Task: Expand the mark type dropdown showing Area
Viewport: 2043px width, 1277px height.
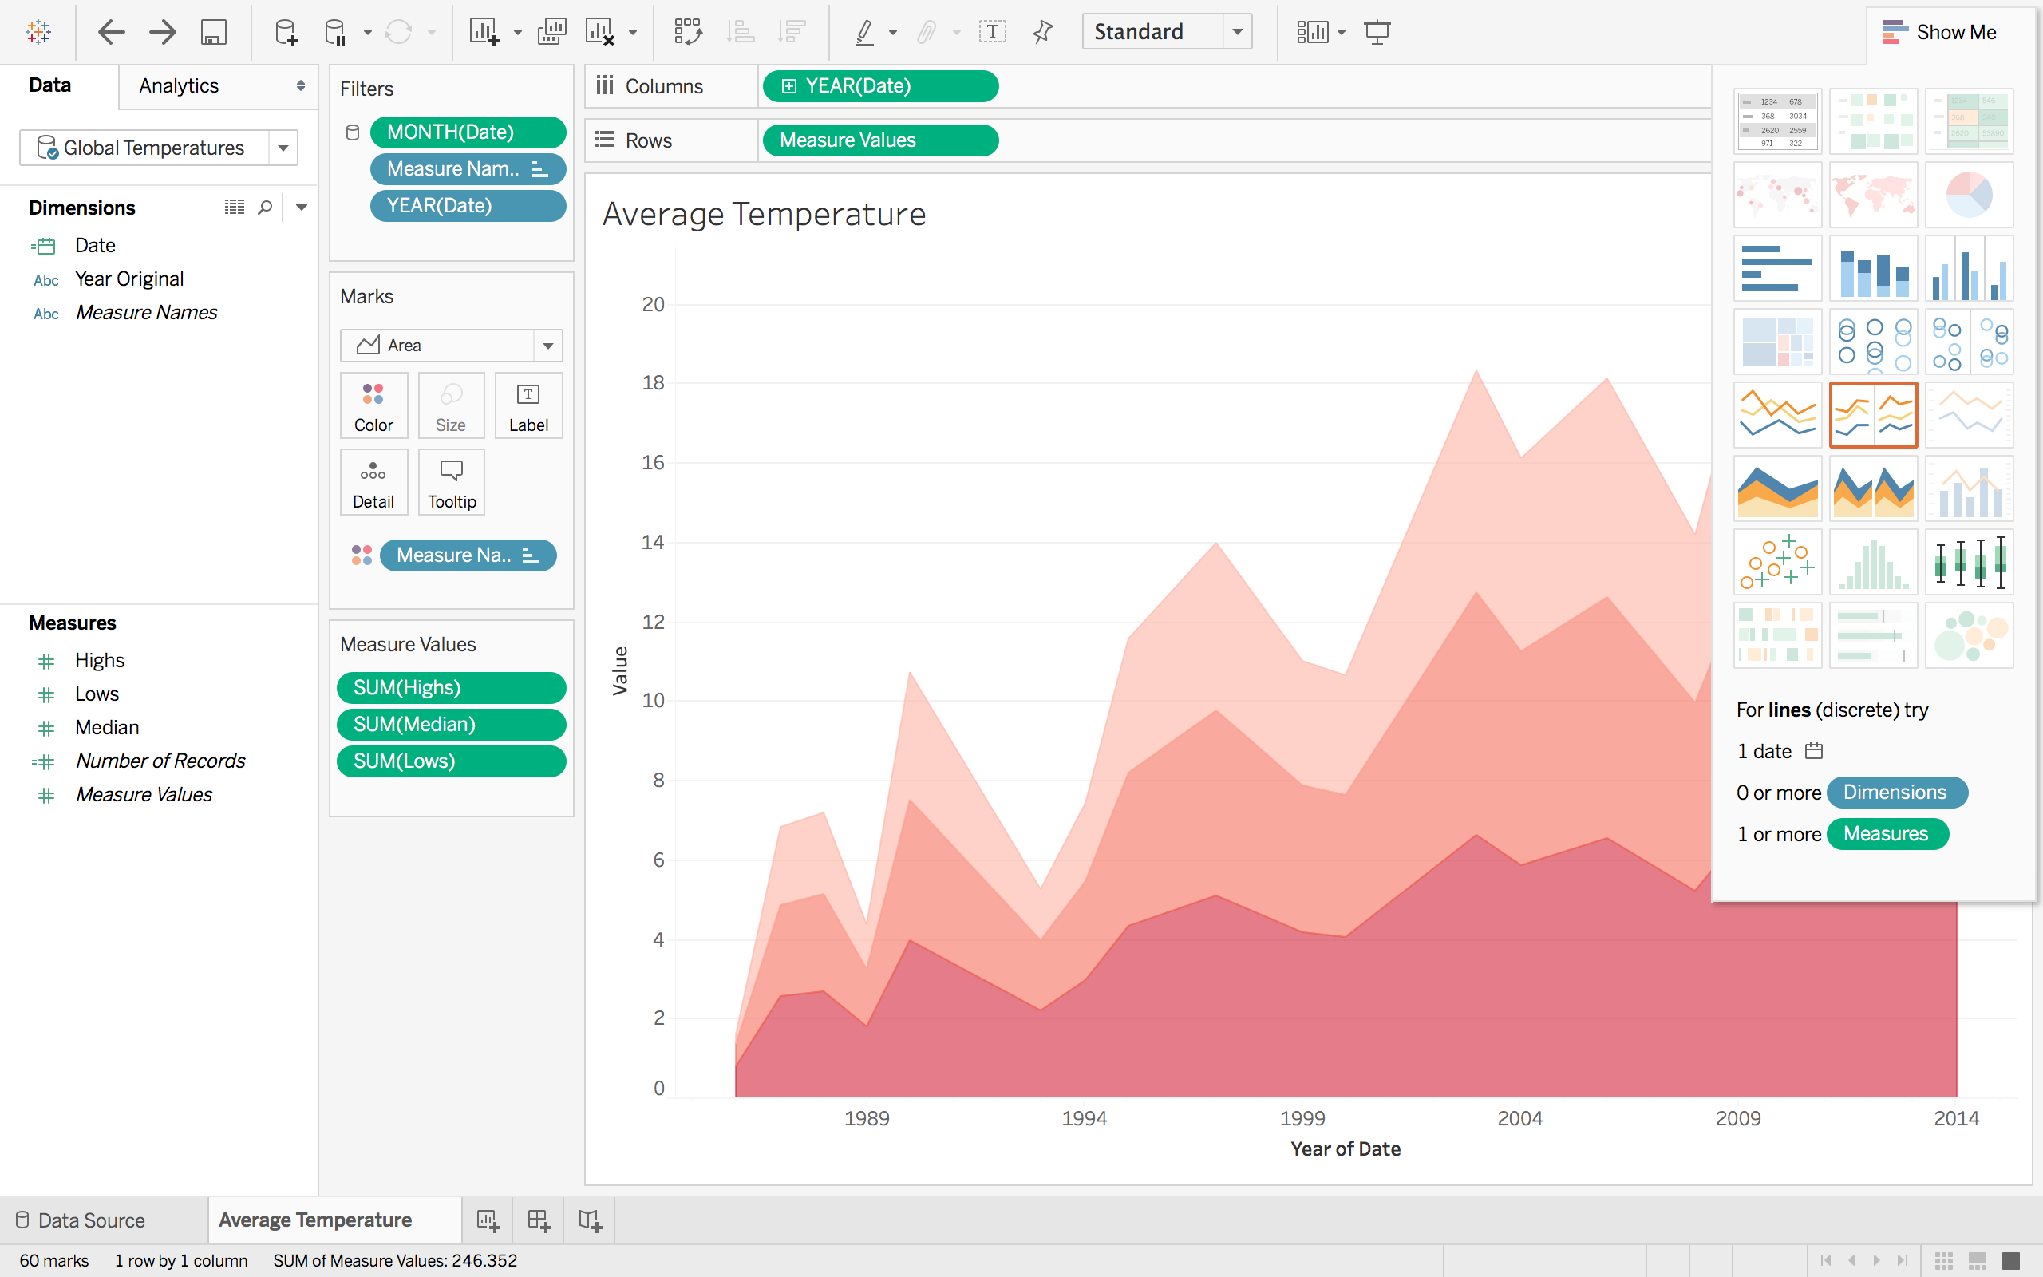Action: tap(549, 345)
